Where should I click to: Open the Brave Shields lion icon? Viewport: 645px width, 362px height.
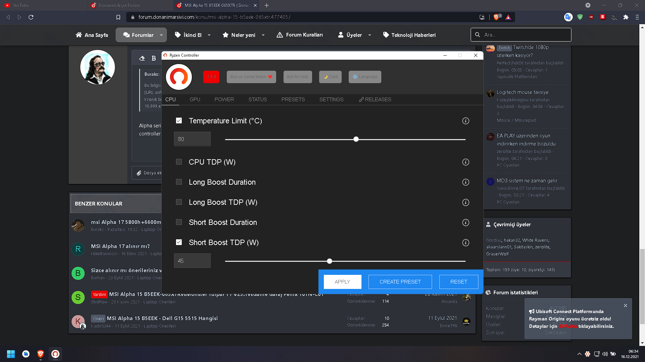pos(497,17)
